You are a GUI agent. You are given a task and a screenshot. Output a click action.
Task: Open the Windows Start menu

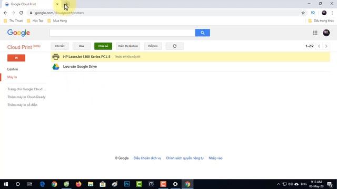[x=6, y=184]
